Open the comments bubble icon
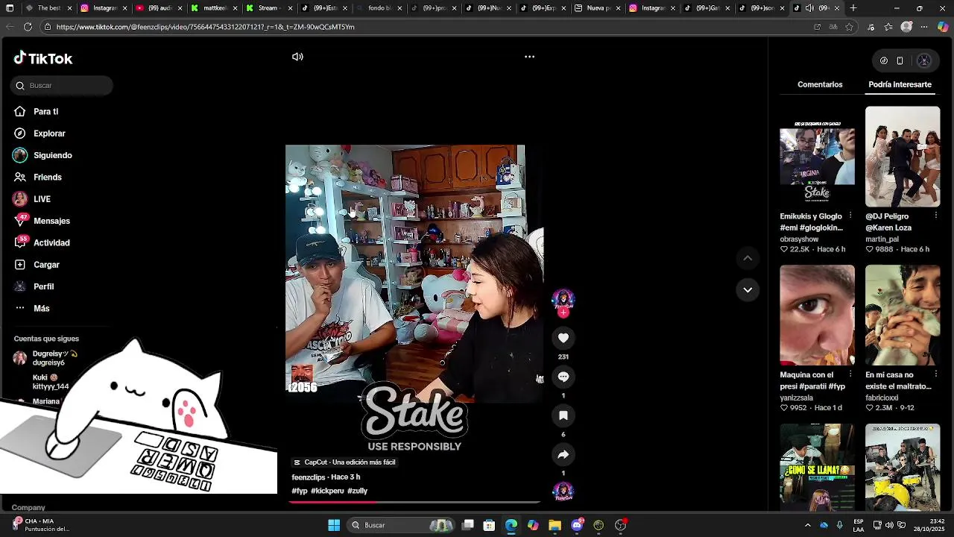Screen dimensions: 954x537 point(563,377)
